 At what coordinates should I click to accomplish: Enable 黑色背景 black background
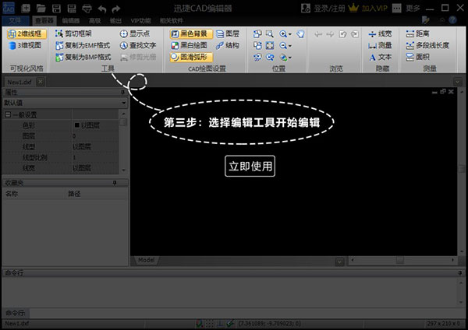(x=190, y=34)
